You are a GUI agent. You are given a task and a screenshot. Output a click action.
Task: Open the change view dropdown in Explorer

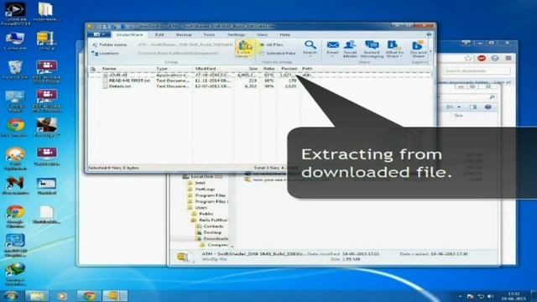pos(459,107)
